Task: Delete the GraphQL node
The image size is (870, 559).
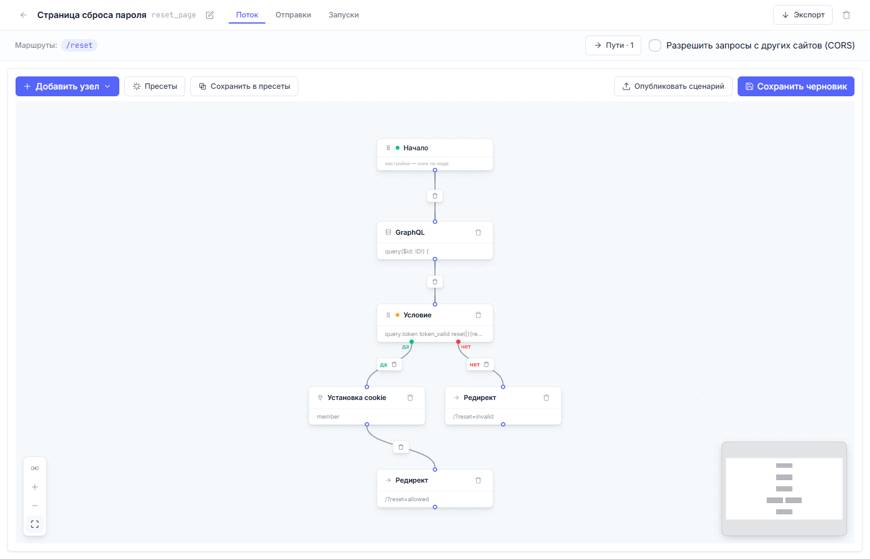Action: [x=478, y=232]
